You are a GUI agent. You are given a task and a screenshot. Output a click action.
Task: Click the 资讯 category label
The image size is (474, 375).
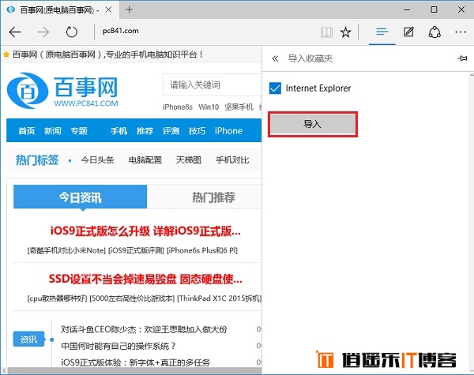pyautogui.click(x=28, y=339)
